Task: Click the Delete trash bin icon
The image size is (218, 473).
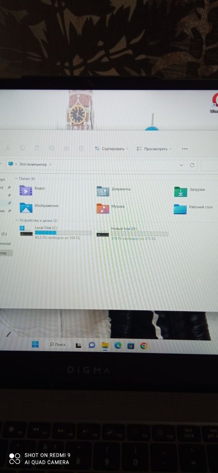Action: [81, 148]
